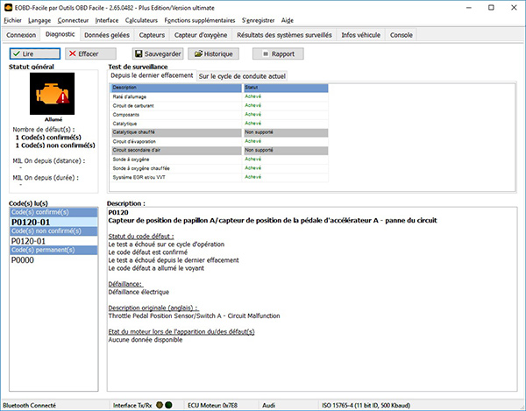Select the Raté d'allumage row
This screenshot has width=526, height=411.
click(x=219, y=96)
